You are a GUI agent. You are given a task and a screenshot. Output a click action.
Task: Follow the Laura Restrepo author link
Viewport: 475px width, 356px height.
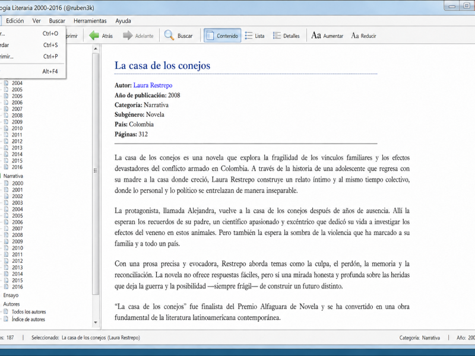pos(153,85)
